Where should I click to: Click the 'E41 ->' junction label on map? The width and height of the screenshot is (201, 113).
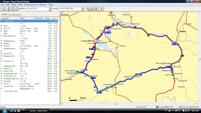click(x=107, y=28)
